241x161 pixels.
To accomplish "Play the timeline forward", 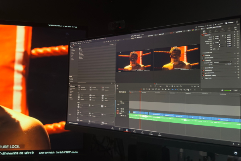I will (x=175, y=86).
